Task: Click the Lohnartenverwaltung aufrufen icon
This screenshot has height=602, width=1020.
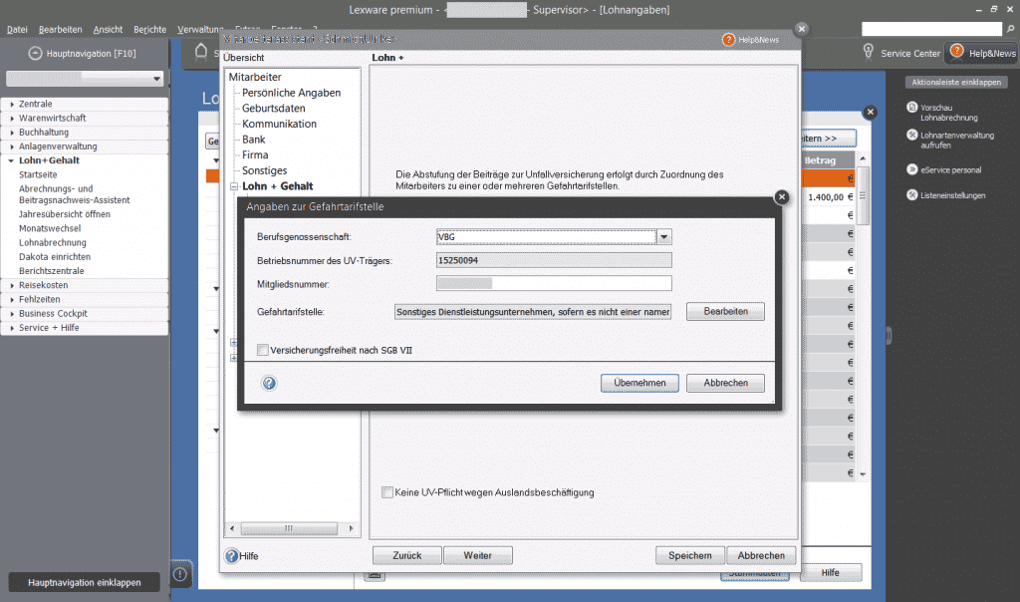Action: [911, 135]
